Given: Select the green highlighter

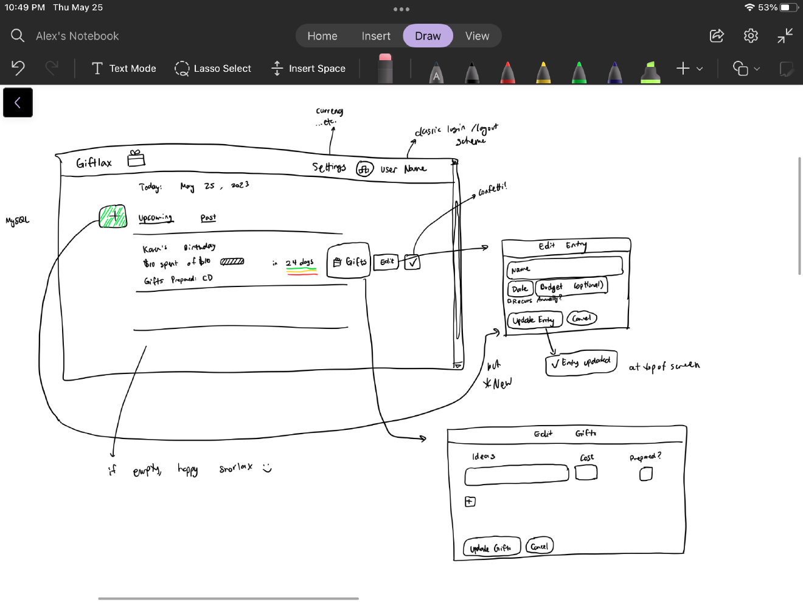Looking at the screenshot, I should pyautogui.click(x=650, y=71).
